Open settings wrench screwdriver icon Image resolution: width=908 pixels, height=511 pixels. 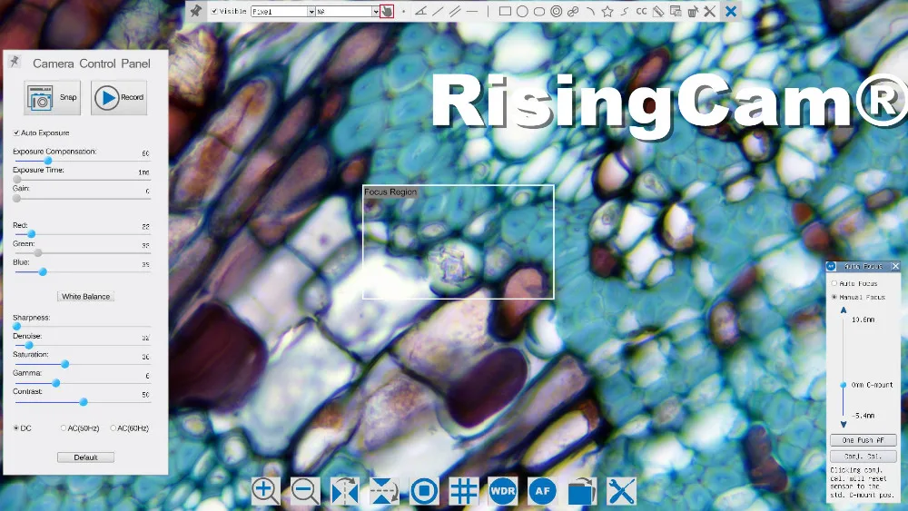click(x=621, y=491)
